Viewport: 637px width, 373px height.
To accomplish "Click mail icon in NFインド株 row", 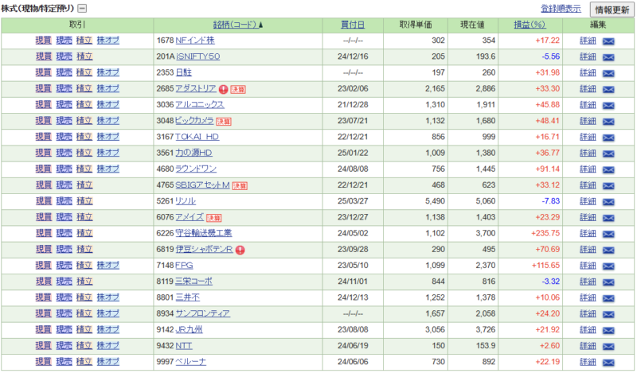I will coord(608,41).
